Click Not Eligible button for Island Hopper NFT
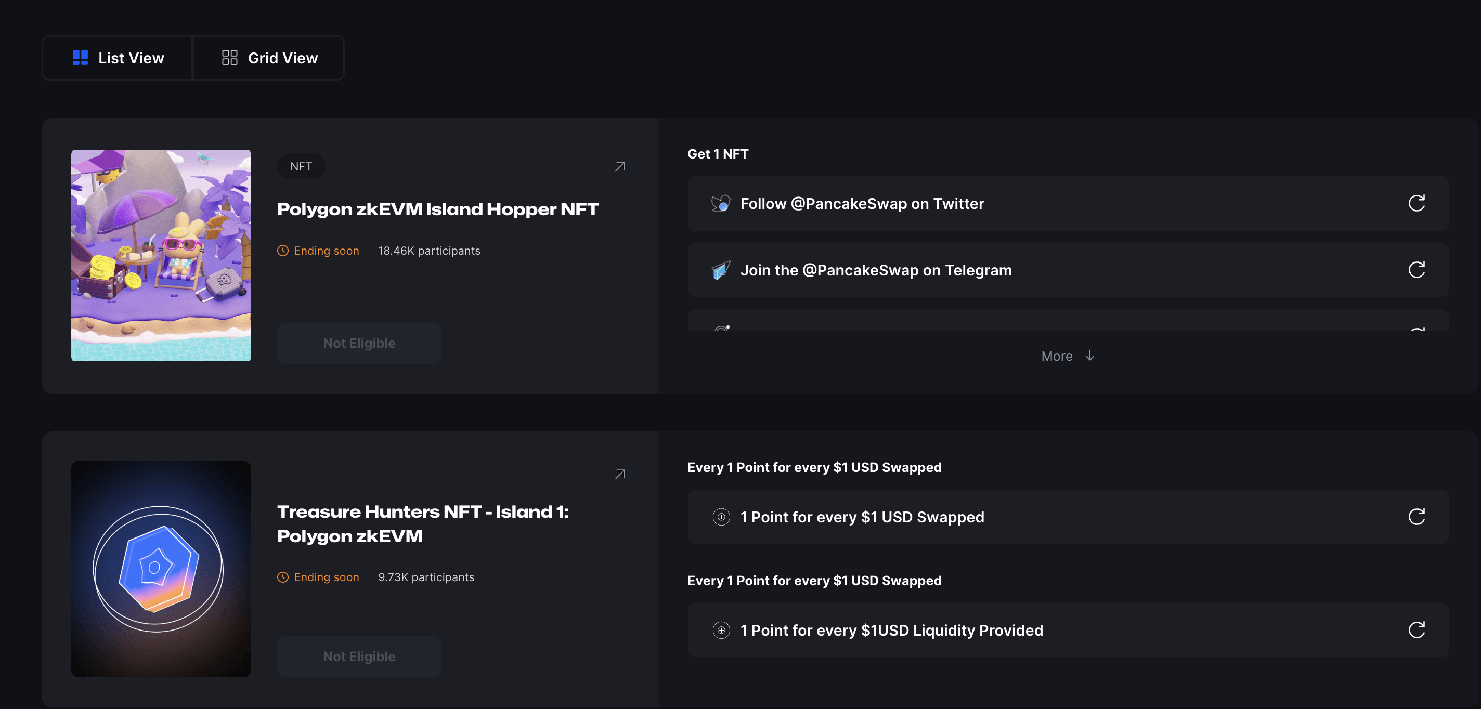This screenshot has height=709, width=1481. [359, 343]
